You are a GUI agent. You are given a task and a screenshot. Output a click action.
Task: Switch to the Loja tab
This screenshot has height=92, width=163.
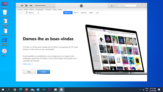97,13
